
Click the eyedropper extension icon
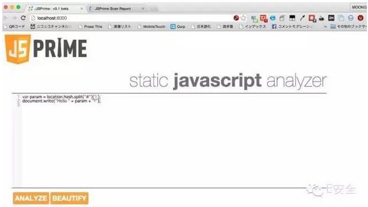tap(302, 18)
